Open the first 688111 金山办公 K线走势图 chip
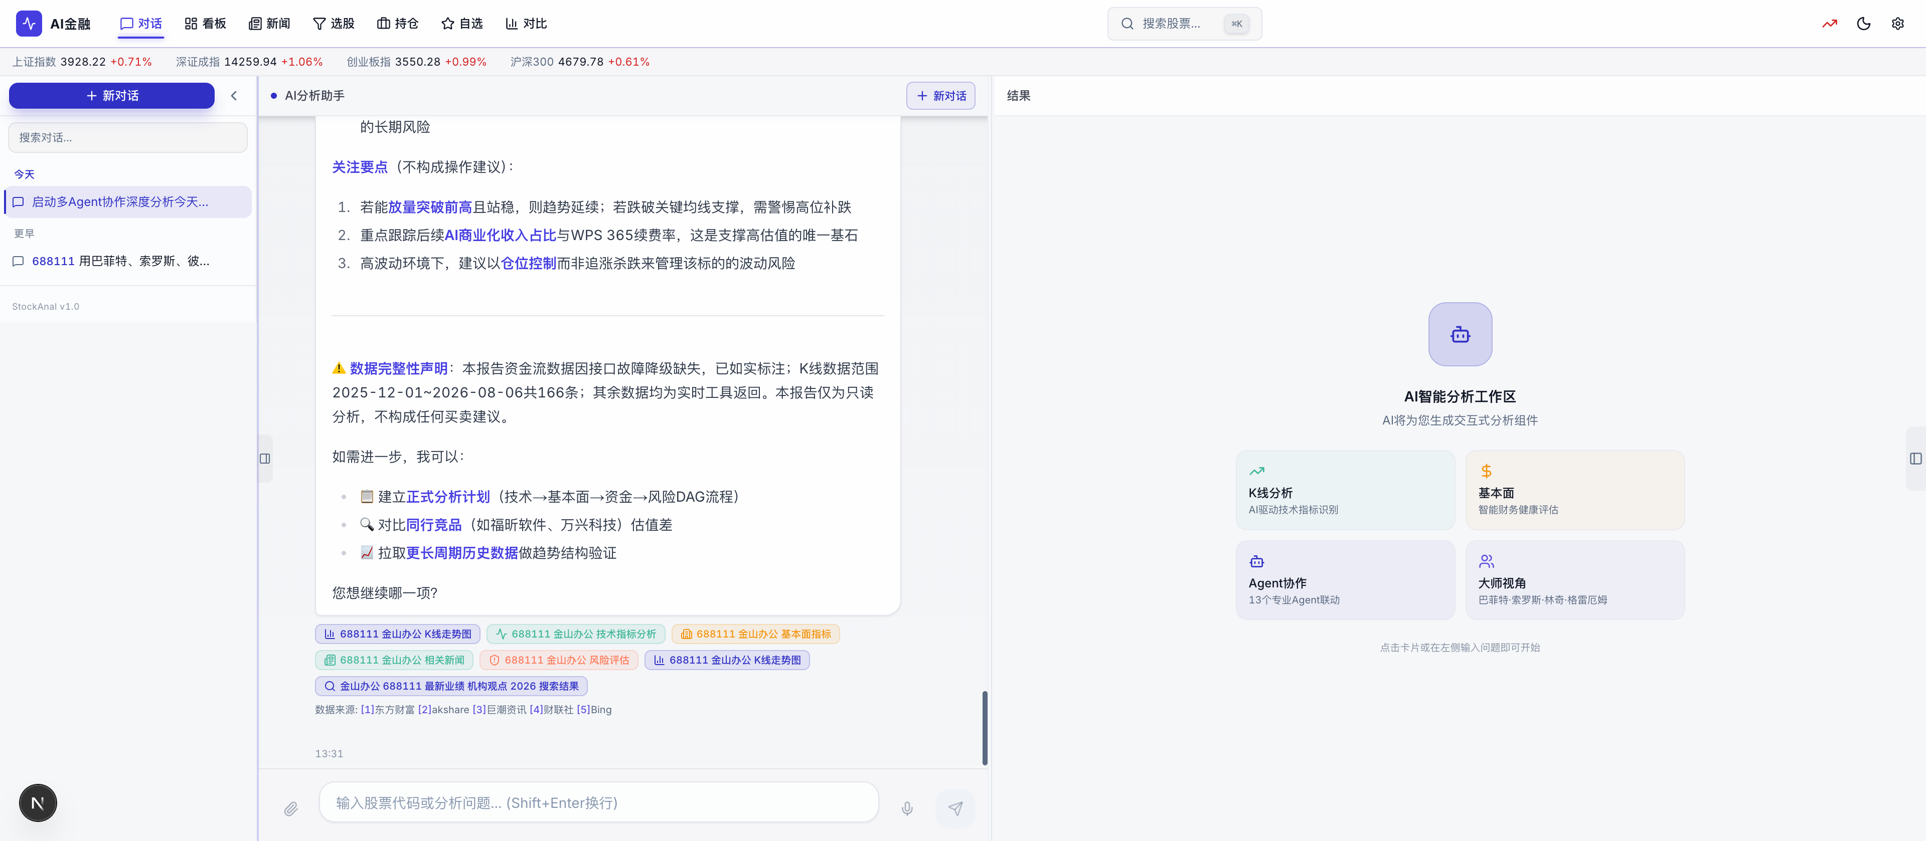This screenshot has height=841, width=1926. point(398,634)
